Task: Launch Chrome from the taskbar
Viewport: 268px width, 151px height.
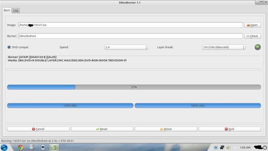Action: (x=21, y=147)
